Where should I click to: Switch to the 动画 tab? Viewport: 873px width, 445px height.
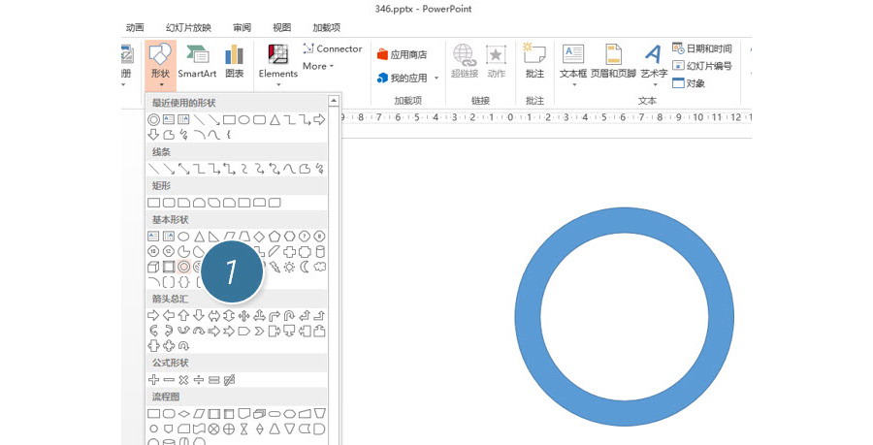(135, 27)
